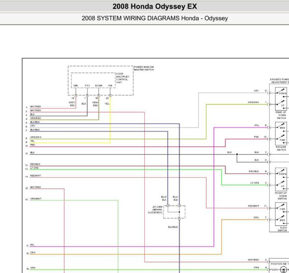Image resolution: width=289 pixels, height=273 pixels.
Task: Click the 'YEL' label on left wire 9
Action: click(32, 141)
